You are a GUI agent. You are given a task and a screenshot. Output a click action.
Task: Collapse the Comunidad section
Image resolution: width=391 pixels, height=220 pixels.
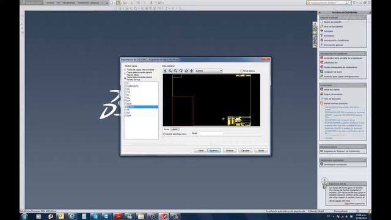tap(365, 85)
